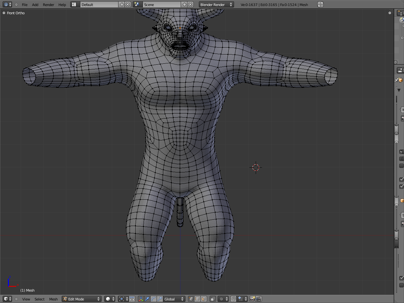Viewport: 404px width, 303px height.
Task: Open the Blender Render engine dropdown
Action: click(216, 4)
